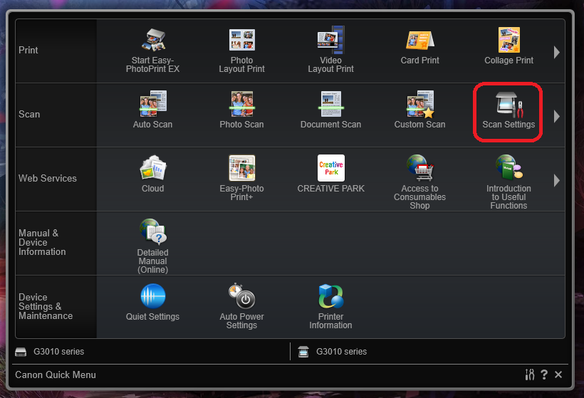Select the Card Print icon
584x398 pixels.
coord(419,41)
